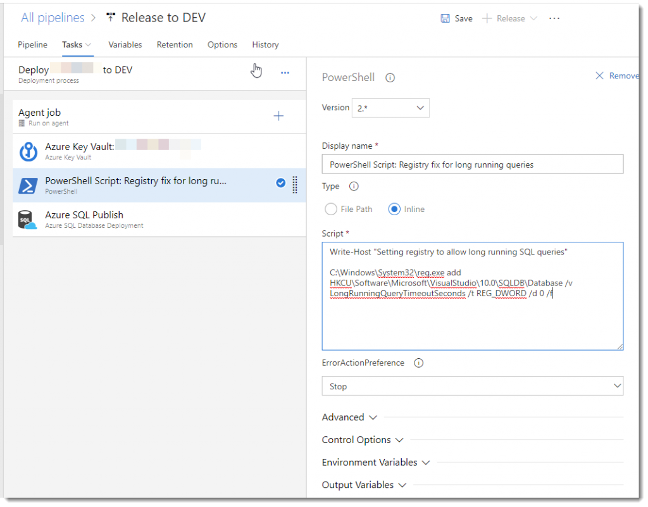Click the plus icon on Agent job

point(278,116)
